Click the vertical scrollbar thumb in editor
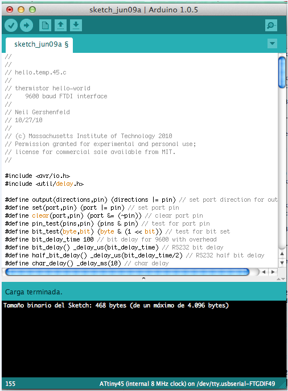288x391 pixels. [282, 72]
